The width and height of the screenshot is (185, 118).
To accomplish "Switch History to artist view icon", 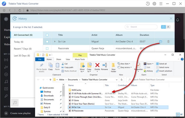I will click(168, 27).
